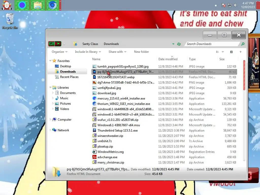Open the more view options dropdown

click(223, 52)
